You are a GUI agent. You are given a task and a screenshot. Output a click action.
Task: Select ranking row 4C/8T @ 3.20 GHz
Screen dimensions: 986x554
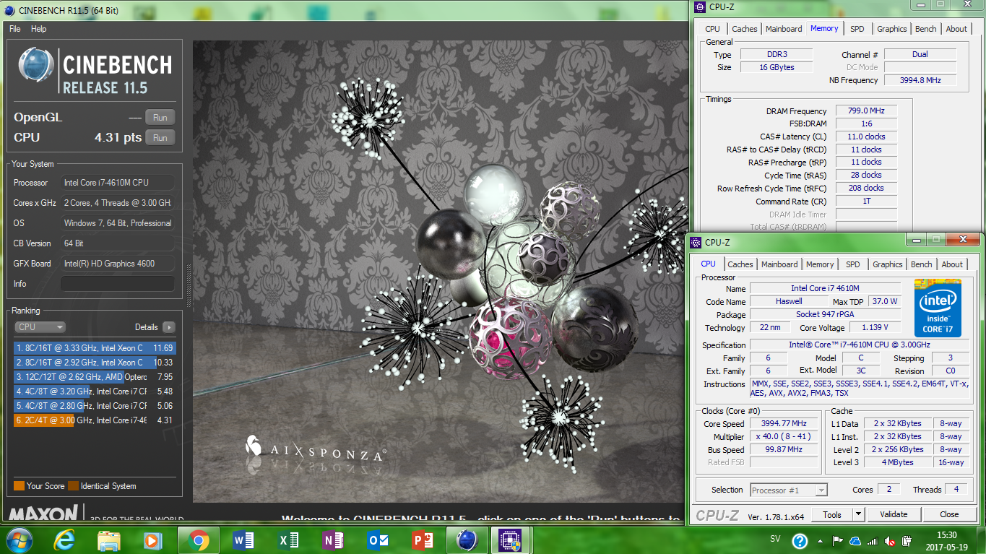(x=94, y=391)
